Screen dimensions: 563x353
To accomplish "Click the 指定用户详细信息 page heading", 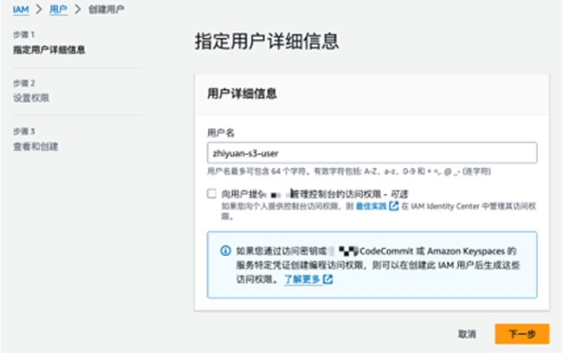I will (x=262, y=41).
